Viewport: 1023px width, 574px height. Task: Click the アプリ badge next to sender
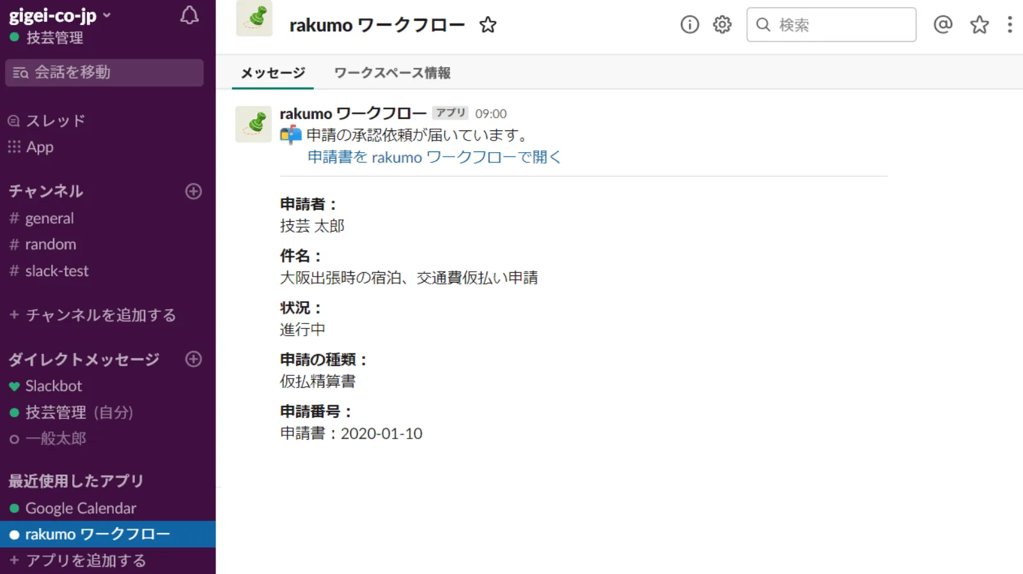tap(451, 112)
